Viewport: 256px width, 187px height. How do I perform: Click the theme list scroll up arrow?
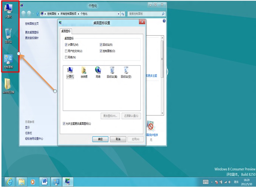coord(162,38)
